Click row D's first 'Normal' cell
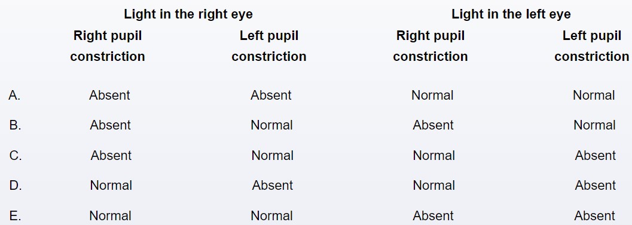The height and width of the screenshot is (225, 632). coord(111,186)
